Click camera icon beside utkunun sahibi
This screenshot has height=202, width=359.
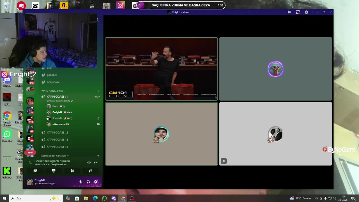98,124
